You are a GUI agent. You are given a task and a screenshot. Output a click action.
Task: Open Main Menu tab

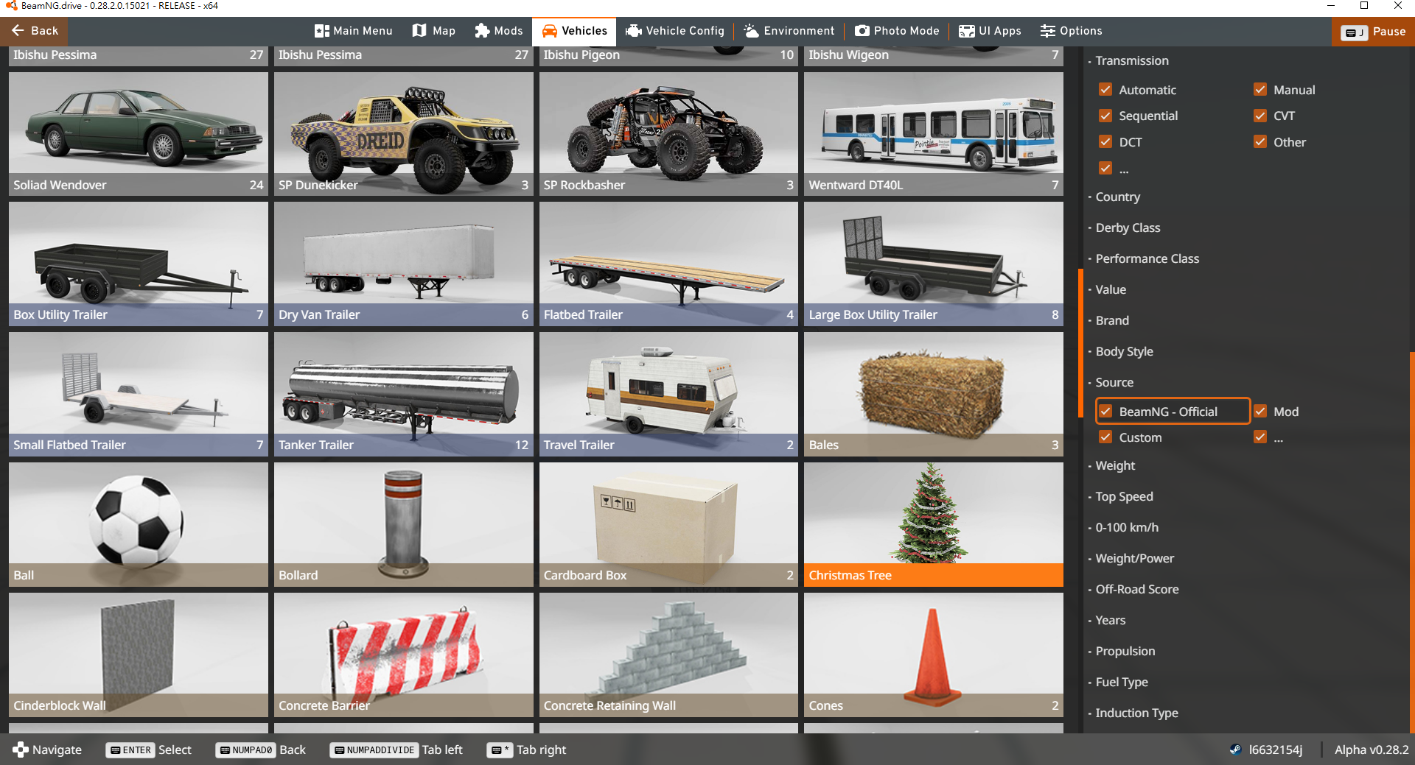click(354, 31)
